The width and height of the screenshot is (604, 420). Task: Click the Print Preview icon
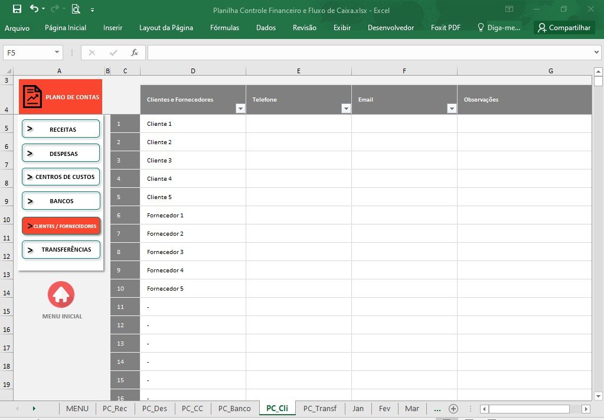point(76,9)
